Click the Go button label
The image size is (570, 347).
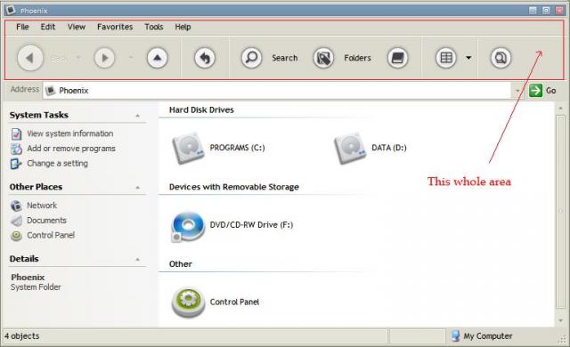point(550,91)
